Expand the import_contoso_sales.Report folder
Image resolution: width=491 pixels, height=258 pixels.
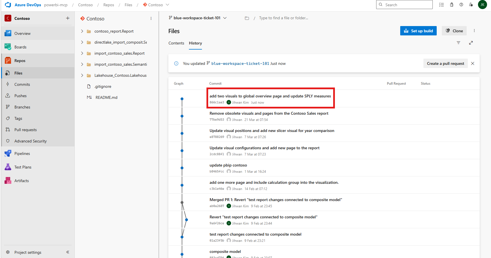click(x=82, y=53)
